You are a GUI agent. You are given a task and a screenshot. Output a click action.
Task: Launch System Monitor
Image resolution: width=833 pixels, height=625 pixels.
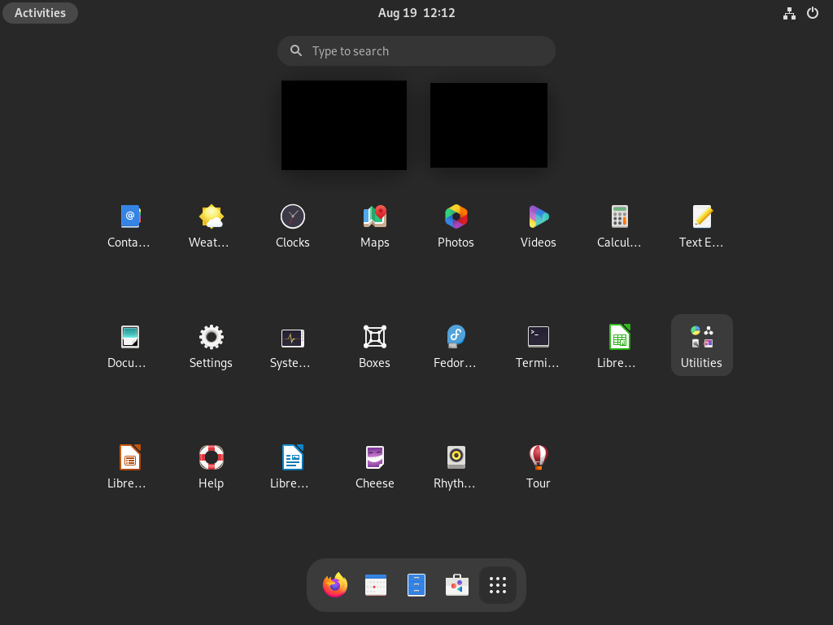[x=293, y=346]
